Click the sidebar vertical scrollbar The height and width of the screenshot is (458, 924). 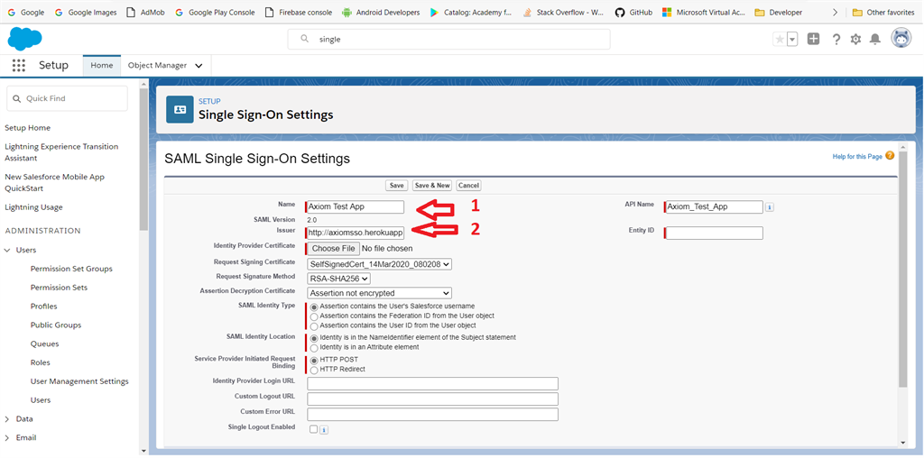[x=144, y=160]
